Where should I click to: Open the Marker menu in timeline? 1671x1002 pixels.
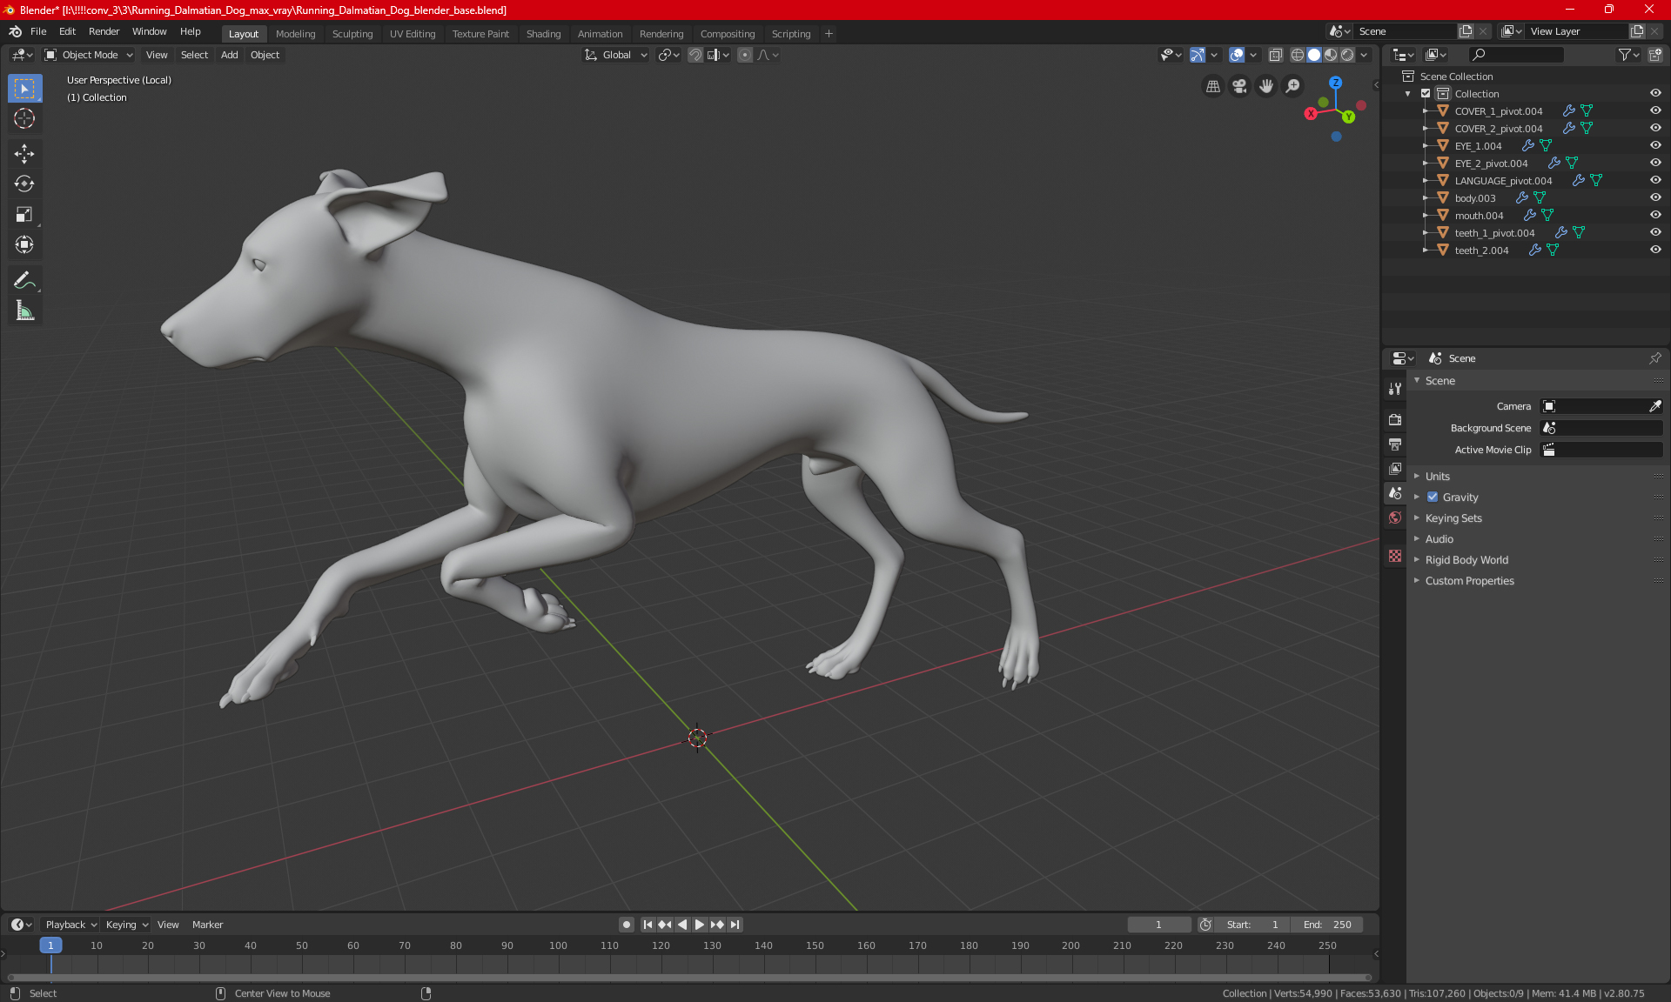click(x=207, y=925)
